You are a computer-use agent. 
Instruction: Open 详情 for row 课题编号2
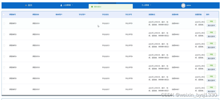pos(211,32)
